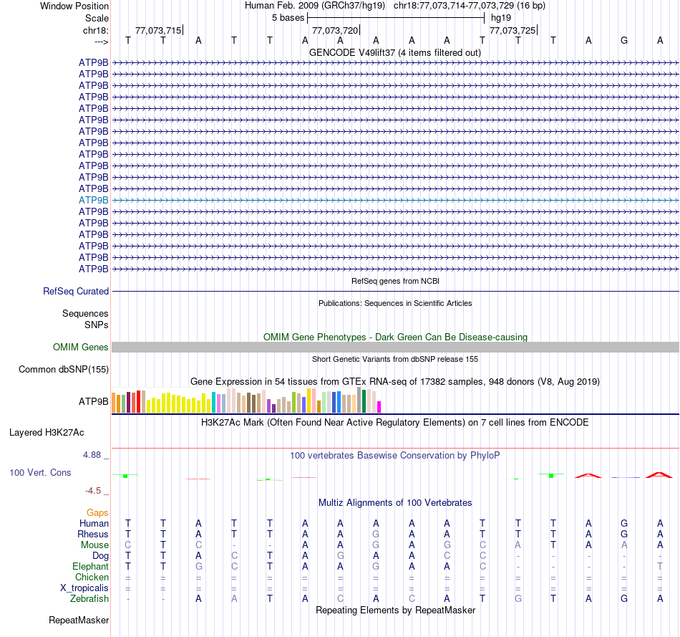Select the Zebrafish alignment row label
The image size is (680, 637).
tap(89, 598)
